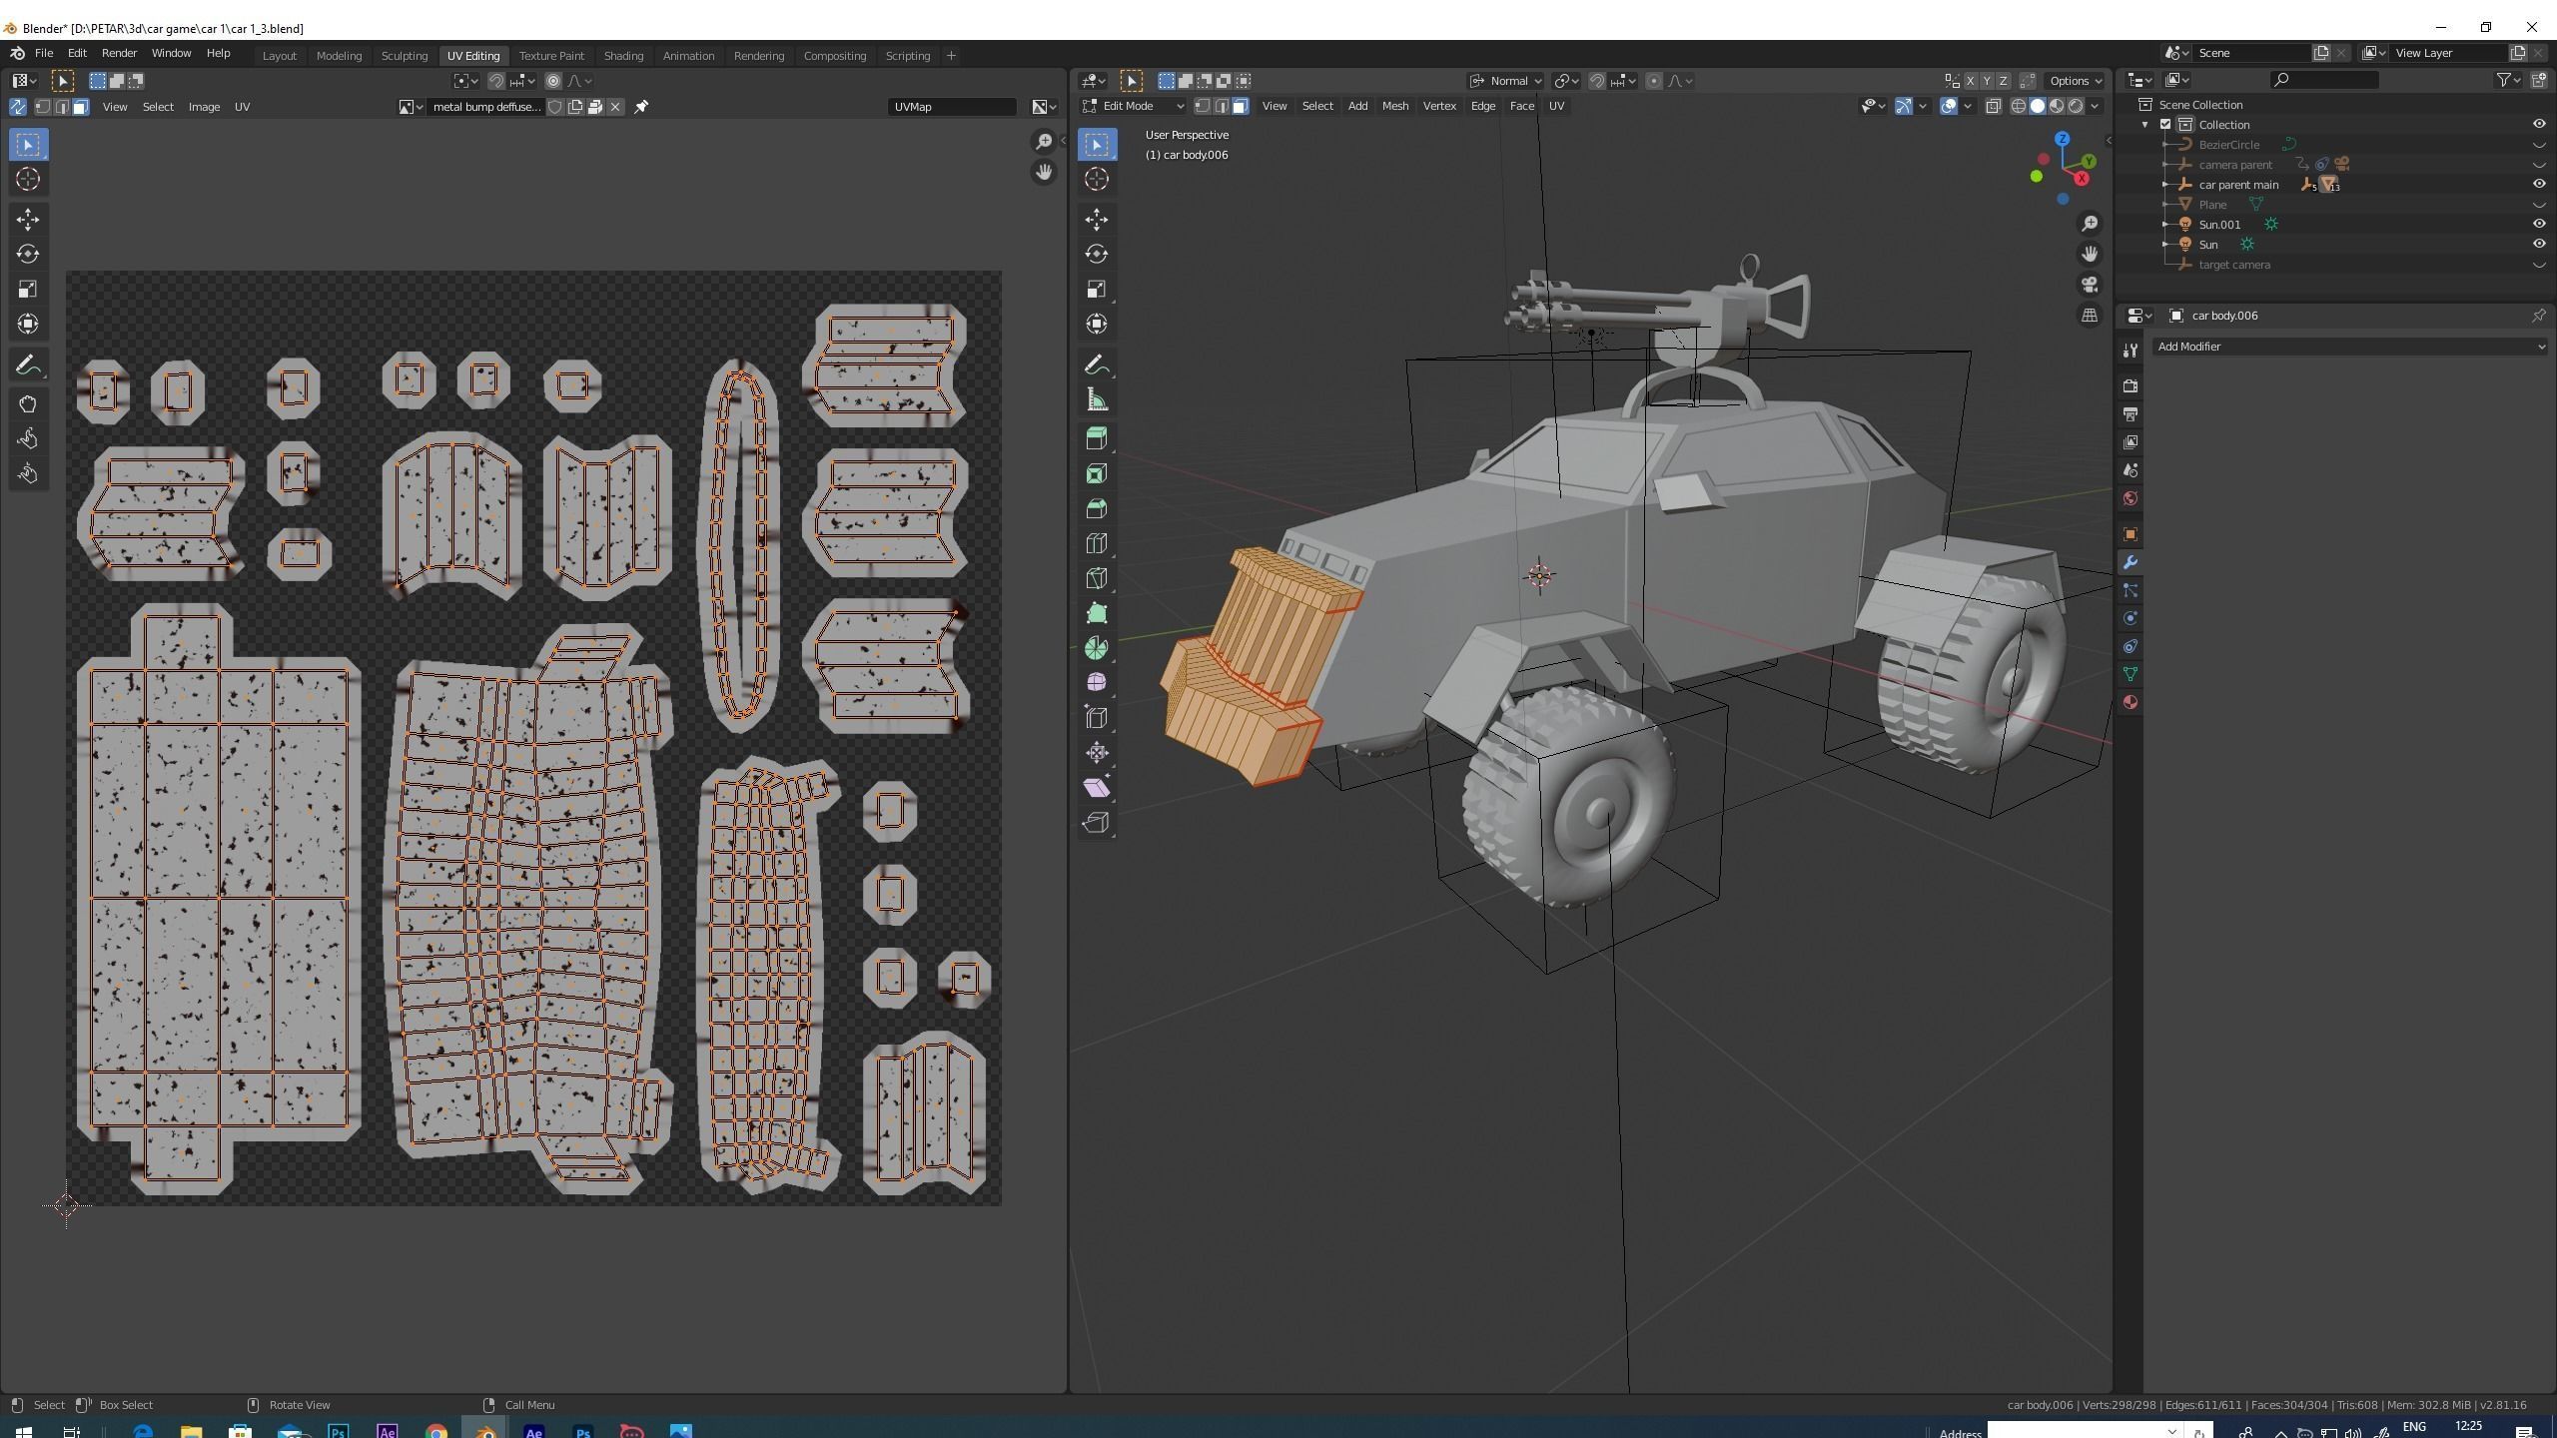Open the shading options dropdown arrow

tap(2095, 106)
